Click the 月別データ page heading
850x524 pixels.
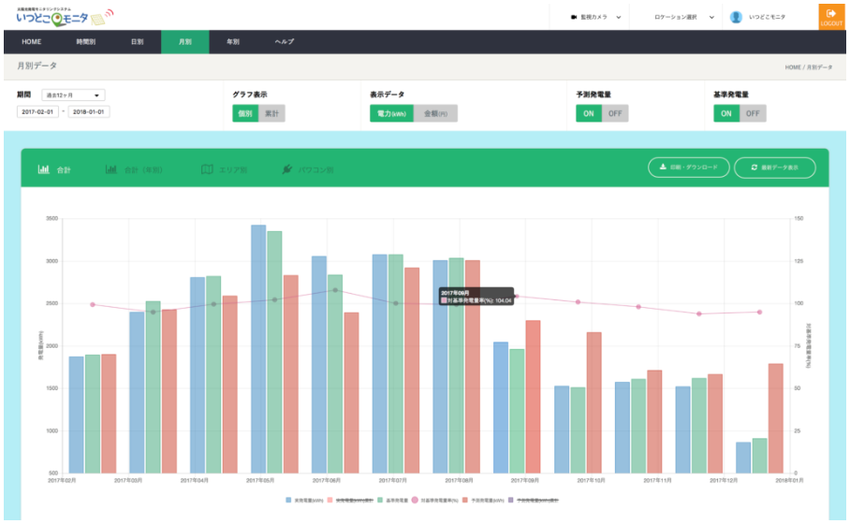[x=37, y=65]
